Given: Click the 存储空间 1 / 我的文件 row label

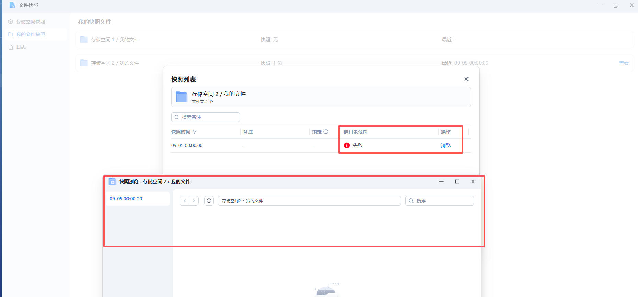Looking at the screenshot, I should pos(115,40).
